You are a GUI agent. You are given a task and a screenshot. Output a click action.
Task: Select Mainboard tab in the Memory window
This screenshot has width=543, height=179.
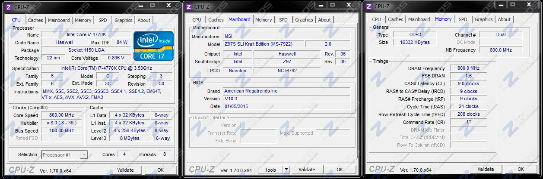point(419,19)
